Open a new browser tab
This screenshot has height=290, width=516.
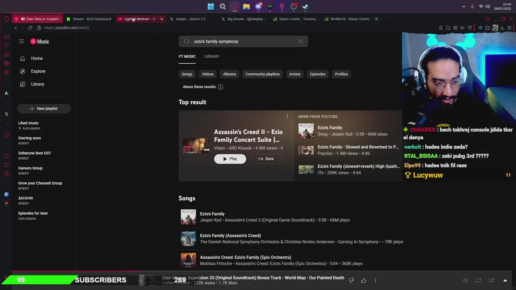tap(376, 19)
